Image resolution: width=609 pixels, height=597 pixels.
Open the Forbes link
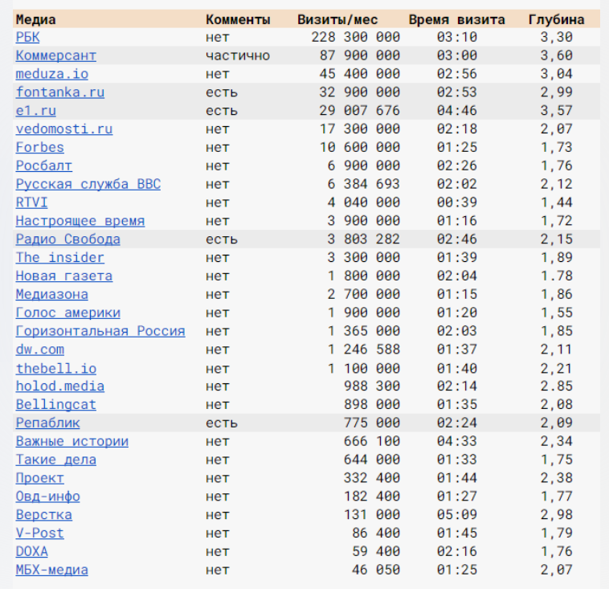coord(39,148)
